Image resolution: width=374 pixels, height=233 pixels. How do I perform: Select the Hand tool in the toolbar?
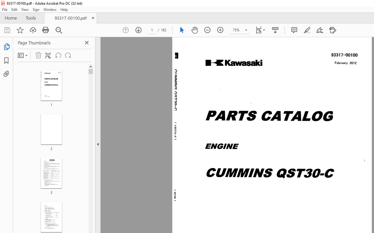(x=195, y=30)
